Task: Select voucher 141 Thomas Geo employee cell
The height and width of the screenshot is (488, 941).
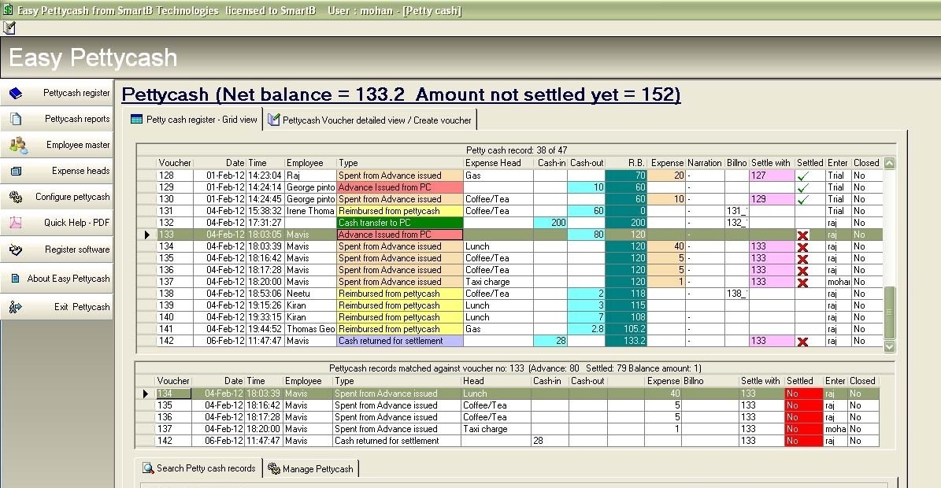Action: coord(310,329)
